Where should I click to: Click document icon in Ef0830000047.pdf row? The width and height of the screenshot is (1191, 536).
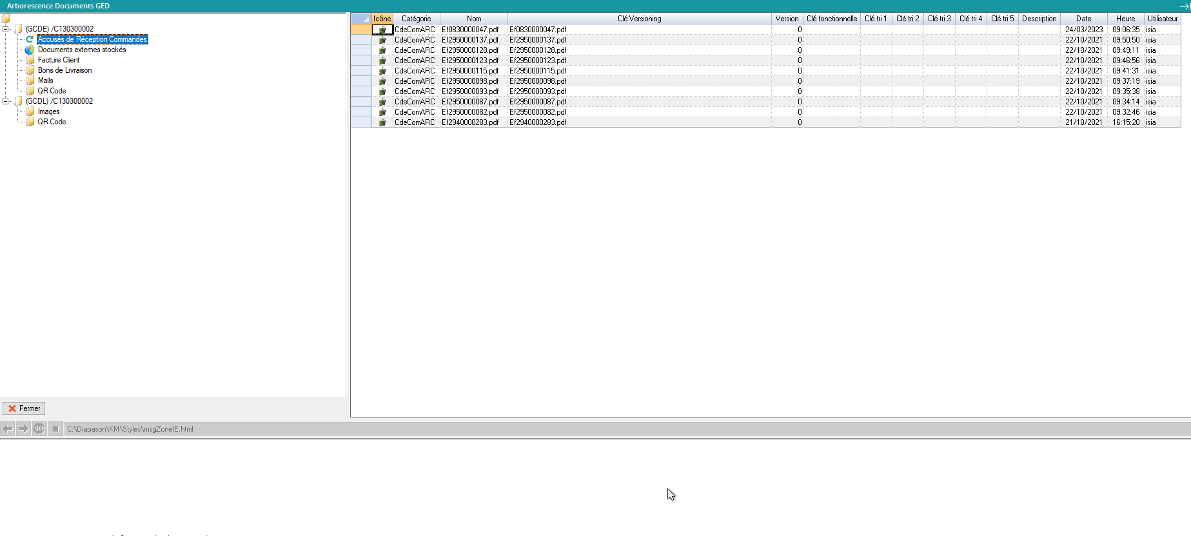click(x=382, y=30)
